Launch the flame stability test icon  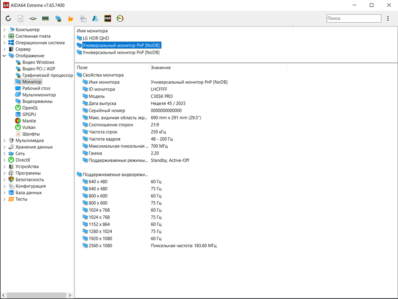70,19
